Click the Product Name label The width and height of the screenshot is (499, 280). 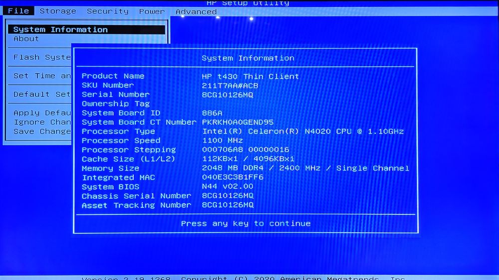113,76
